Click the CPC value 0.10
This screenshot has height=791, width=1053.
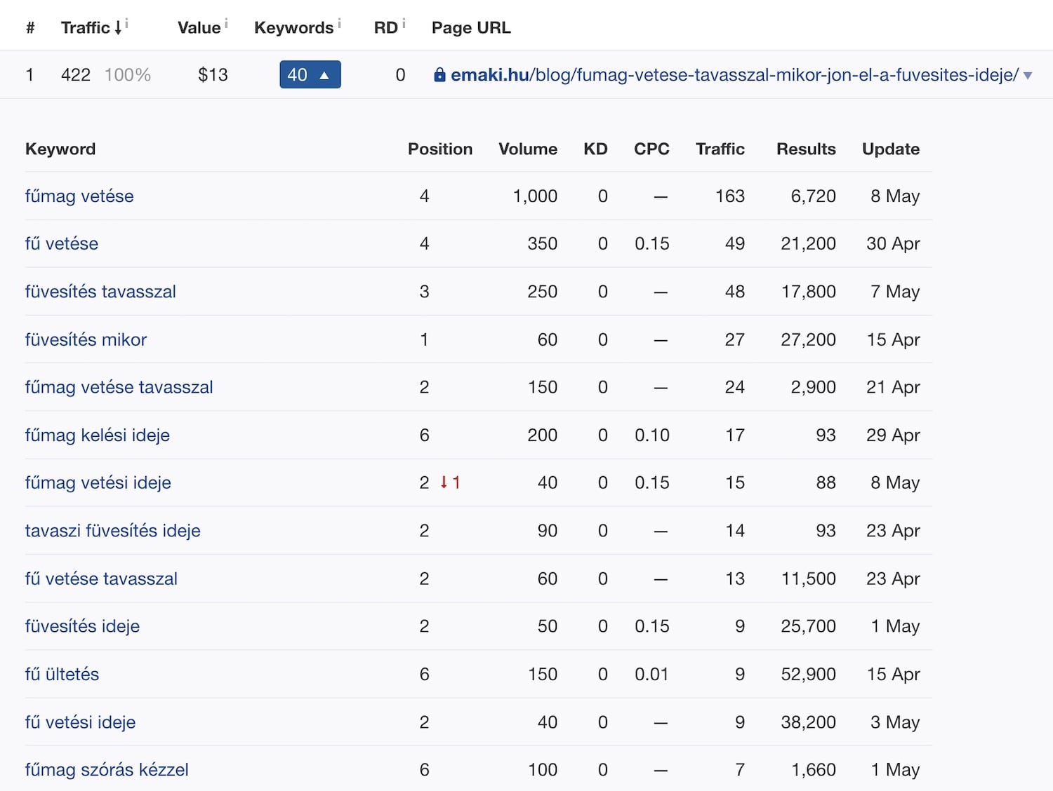click(652, 435)
